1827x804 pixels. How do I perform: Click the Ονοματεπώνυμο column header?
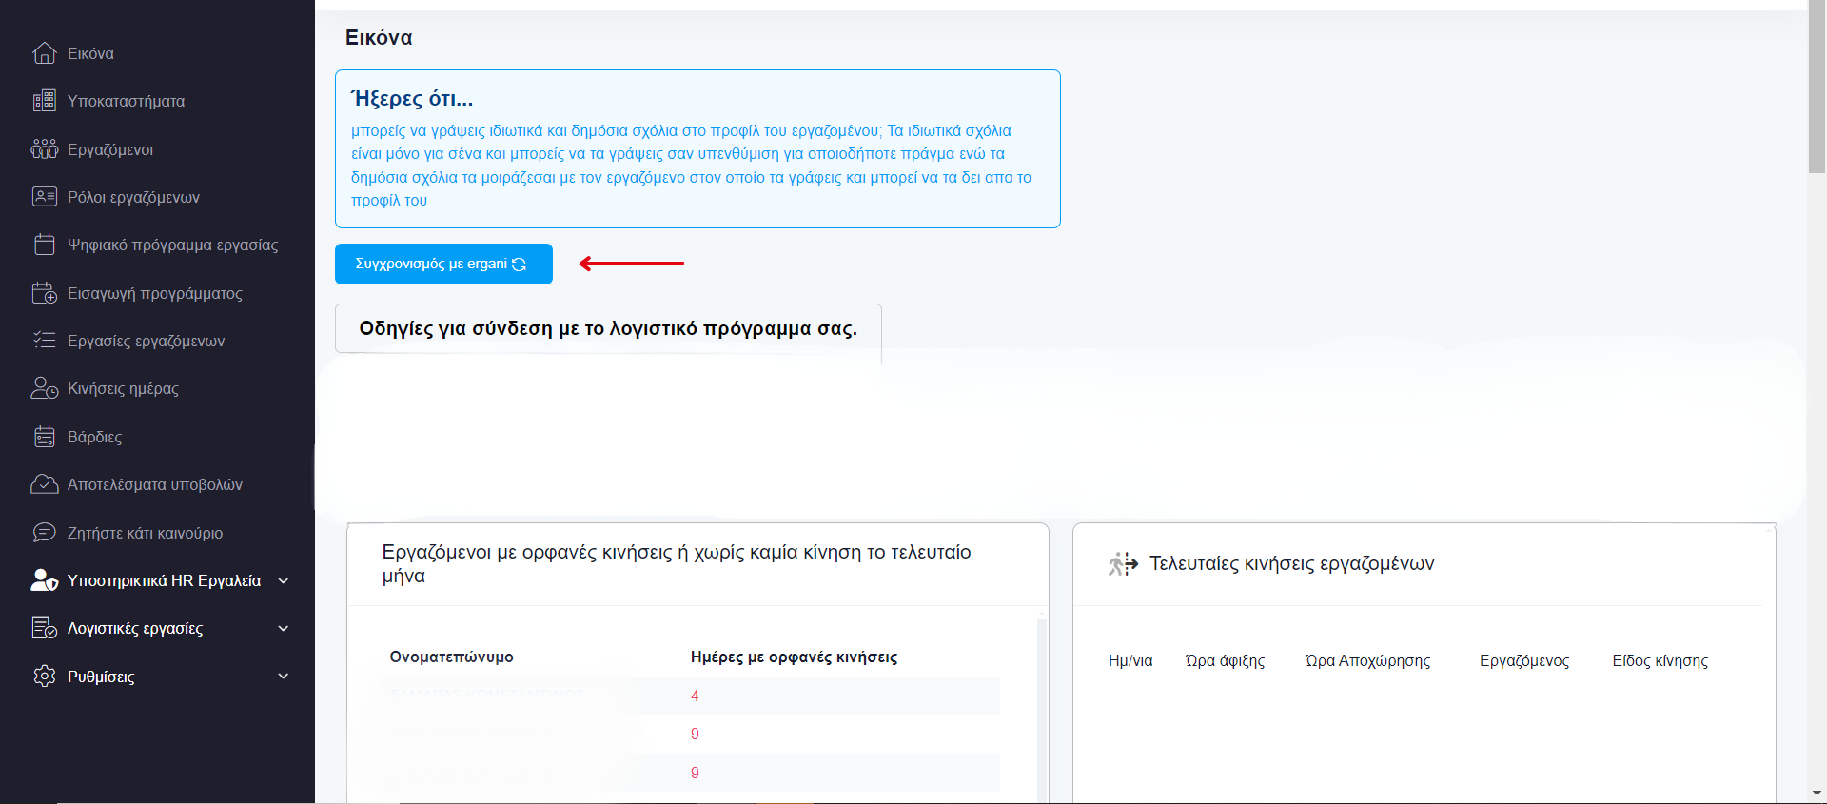coord(451,657)
